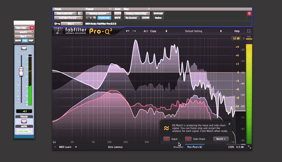Viewport: 282px width, 162px height.
Task: Click the Native format indicator
Action: pyautogui.click(x=158, y=18)
